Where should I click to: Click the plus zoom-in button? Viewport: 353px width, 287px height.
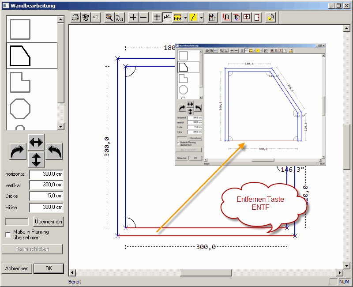[133, 17]
